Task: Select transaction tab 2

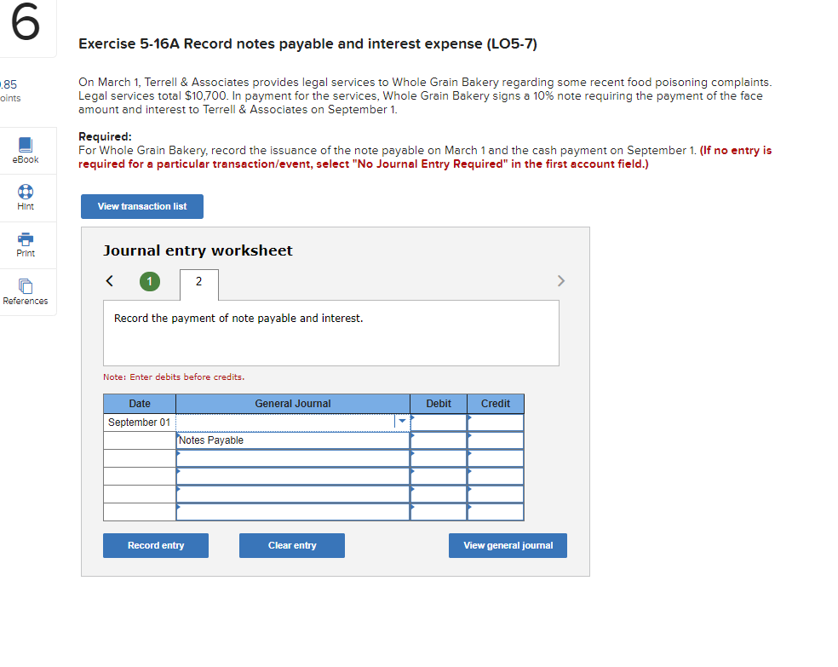Action: pyautogui.click(x=198, y=285)
